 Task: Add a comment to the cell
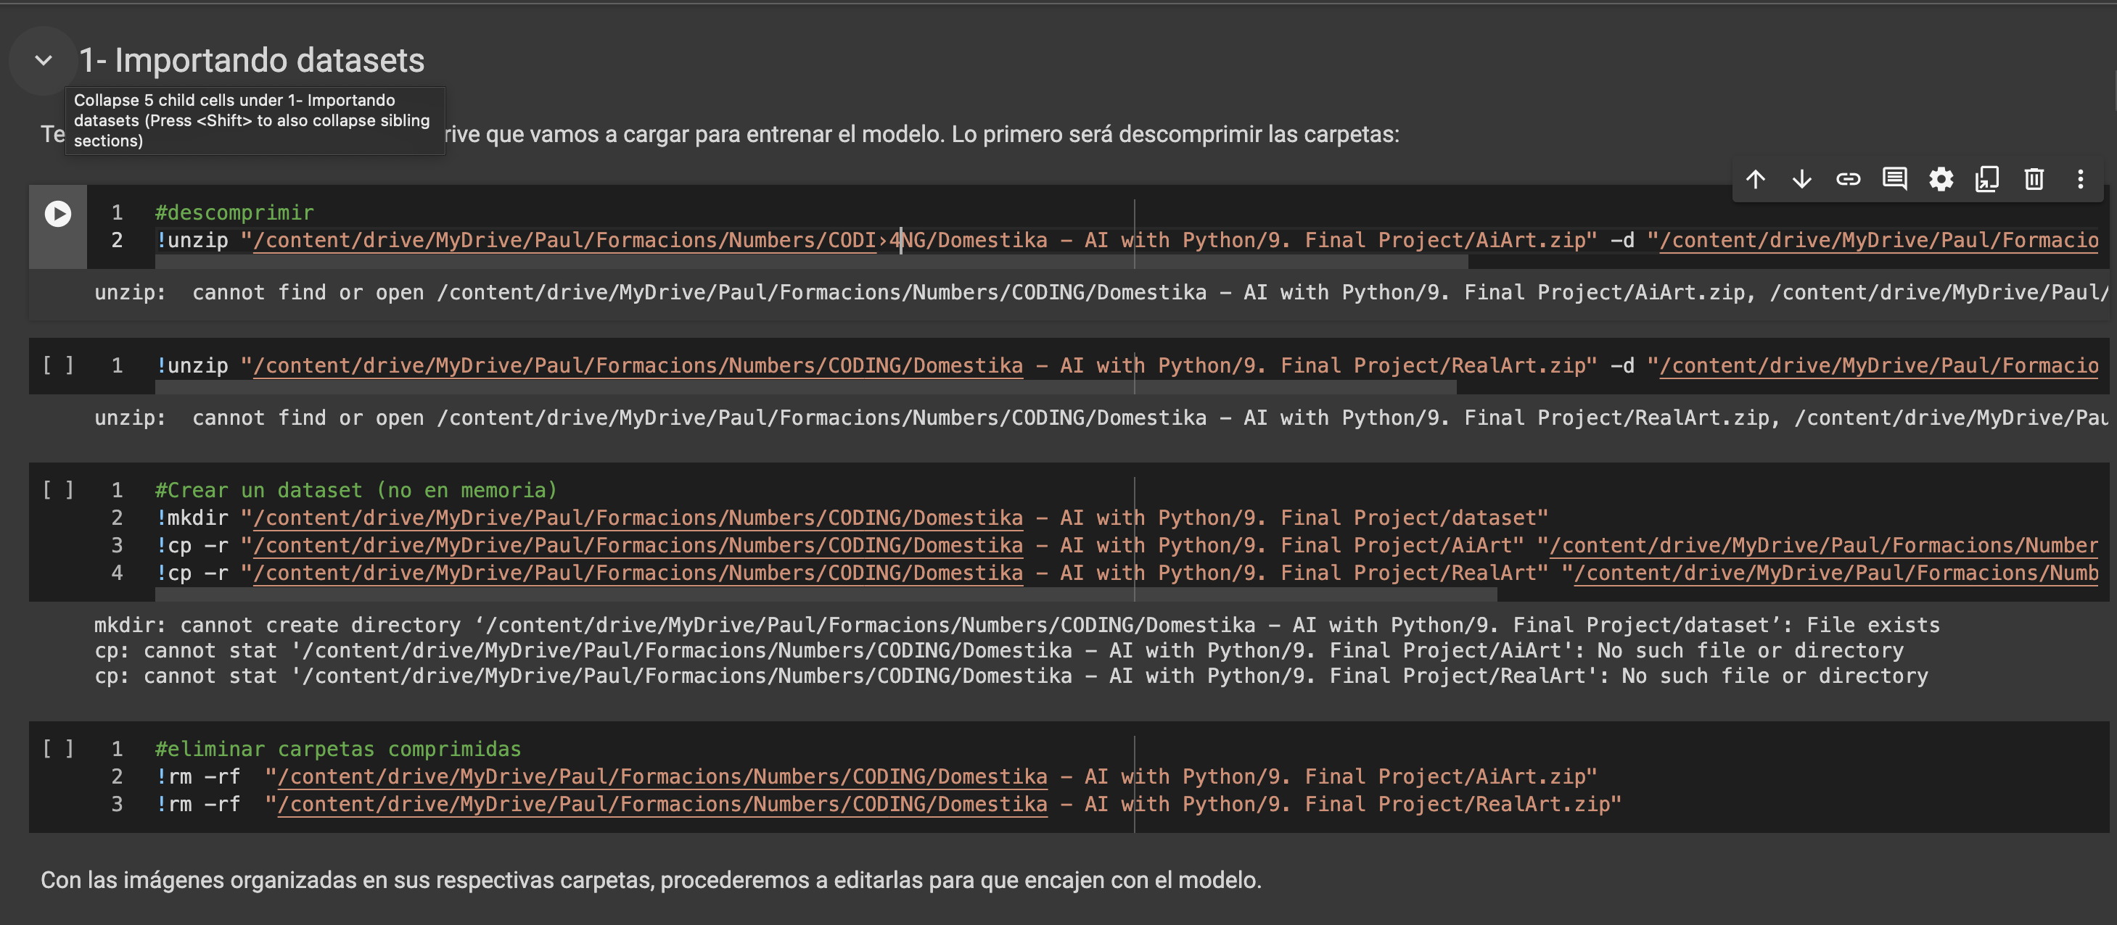1894,179
